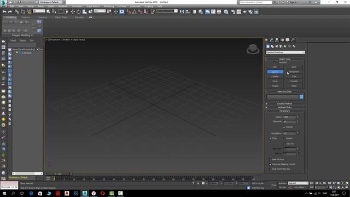Click the Cylinder primitive button
Screen dimensions: 350x197
[275, 77]
